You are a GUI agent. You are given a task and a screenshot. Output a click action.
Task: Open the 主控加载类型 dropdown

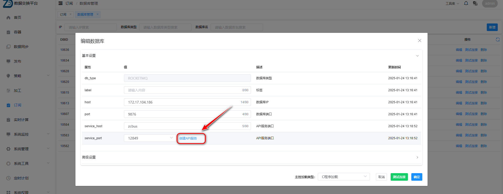coord(343,177)
